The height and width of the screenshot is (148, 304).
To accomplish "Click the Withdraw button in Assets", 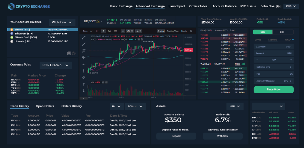I will 222,136.
